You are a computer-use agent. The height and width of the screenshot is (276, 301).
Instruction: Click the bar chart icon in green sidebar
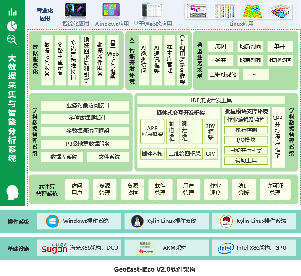click(x=12, y=12)
